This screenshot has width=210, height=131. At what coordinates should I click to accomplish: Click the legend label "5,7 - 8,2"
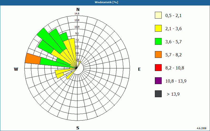pyautogui.click(x=174, y=55)
